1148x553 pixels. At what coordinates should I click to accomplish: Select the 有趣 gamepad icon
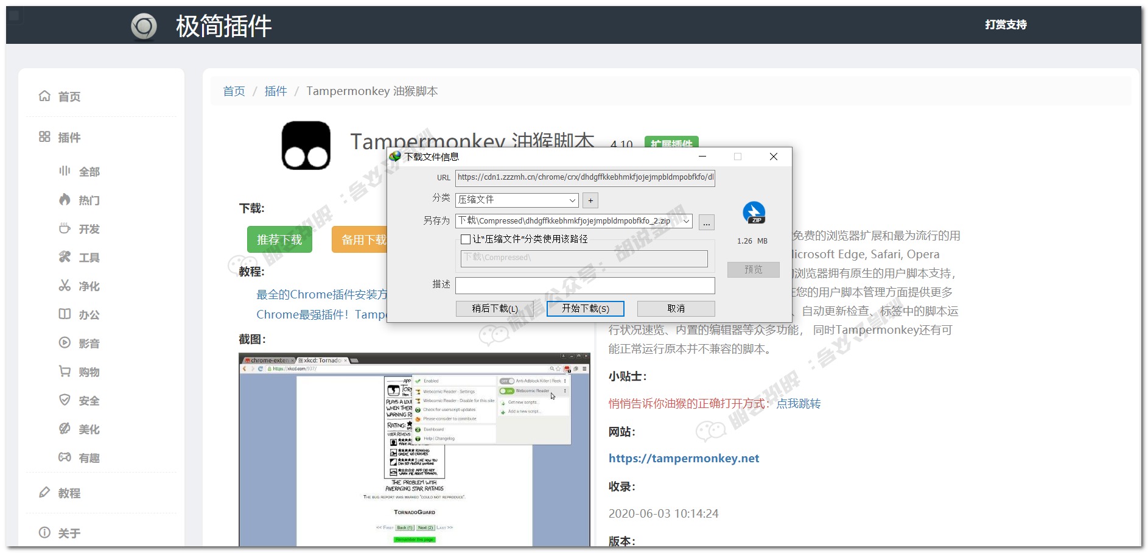coord(65,457)
